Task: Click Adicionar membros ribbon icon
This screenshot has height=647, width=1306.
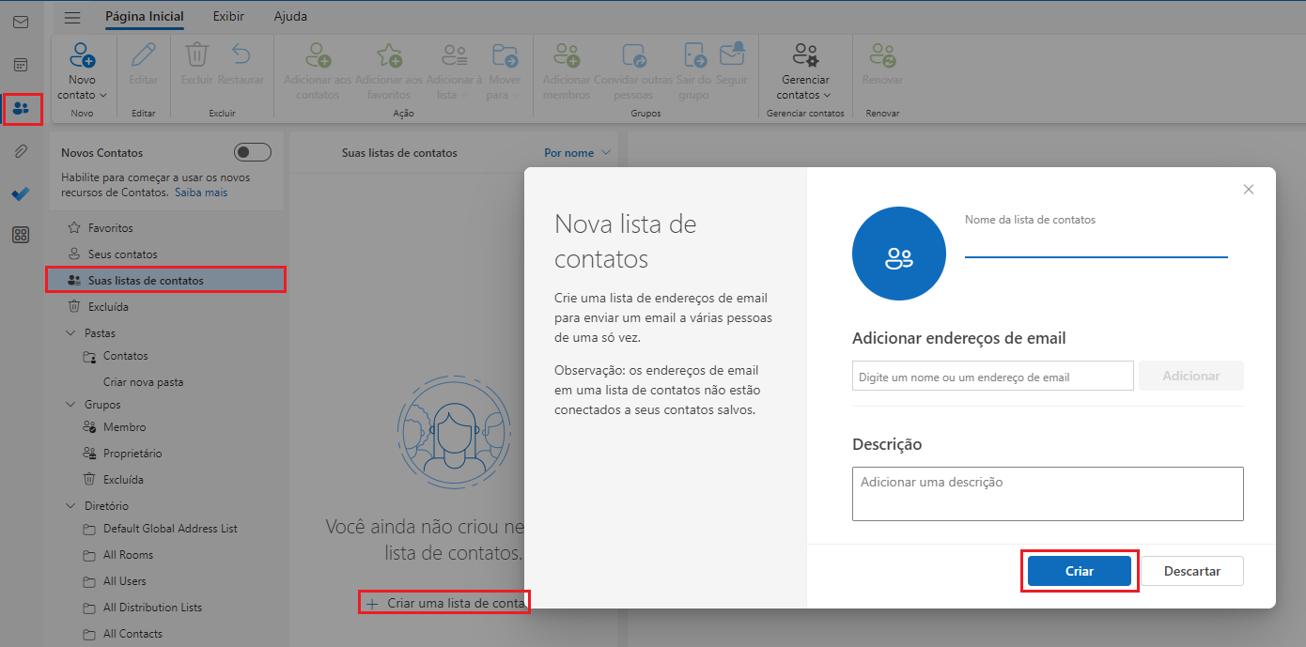Action: [x=567, y=54]
